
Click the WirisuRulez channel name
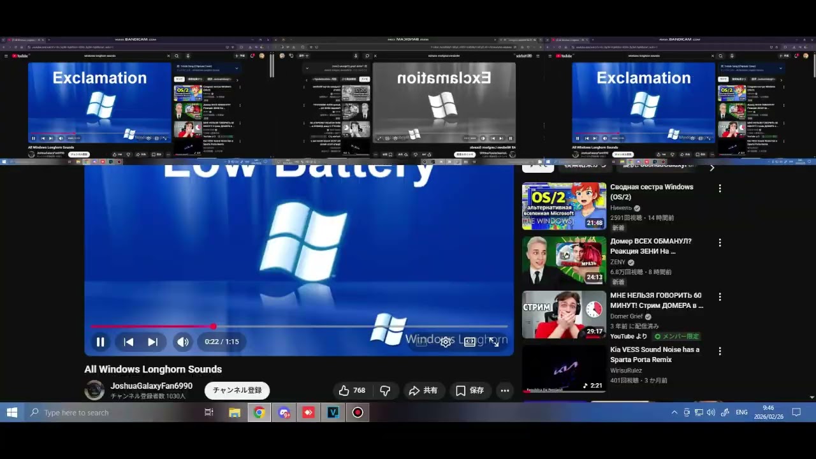(x=626, y=370)
